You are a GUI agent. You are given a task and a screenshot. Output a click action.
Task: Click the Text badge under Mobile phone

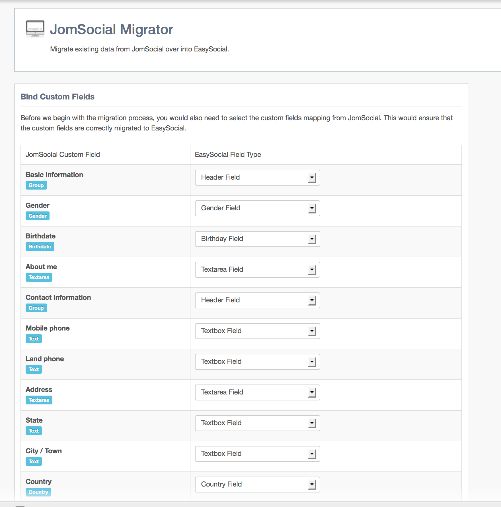click(x=34, y=339)
